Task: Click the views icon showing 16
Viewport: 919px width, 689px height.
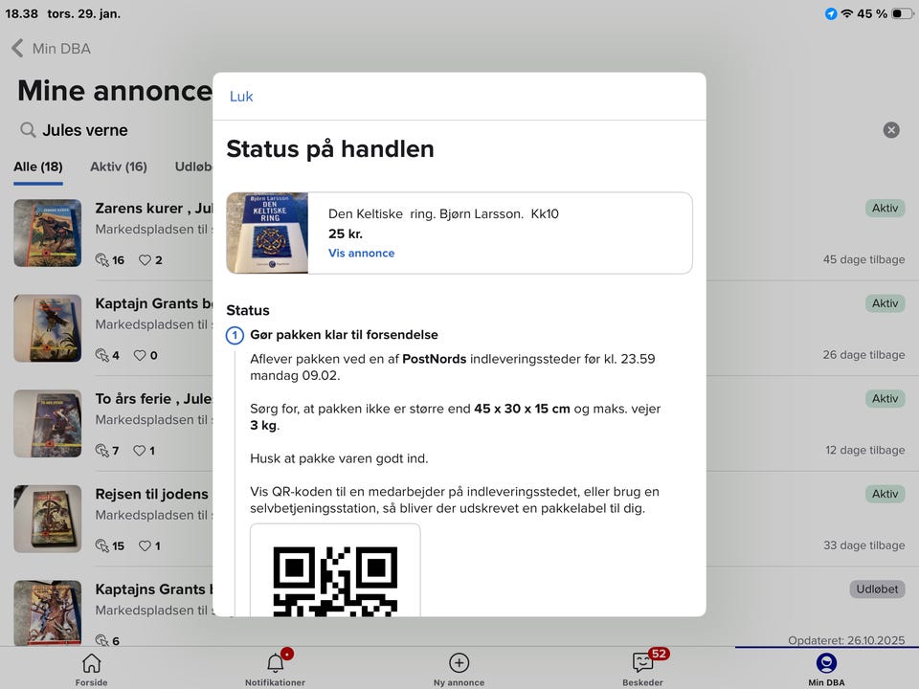Action: coord(102,259)
